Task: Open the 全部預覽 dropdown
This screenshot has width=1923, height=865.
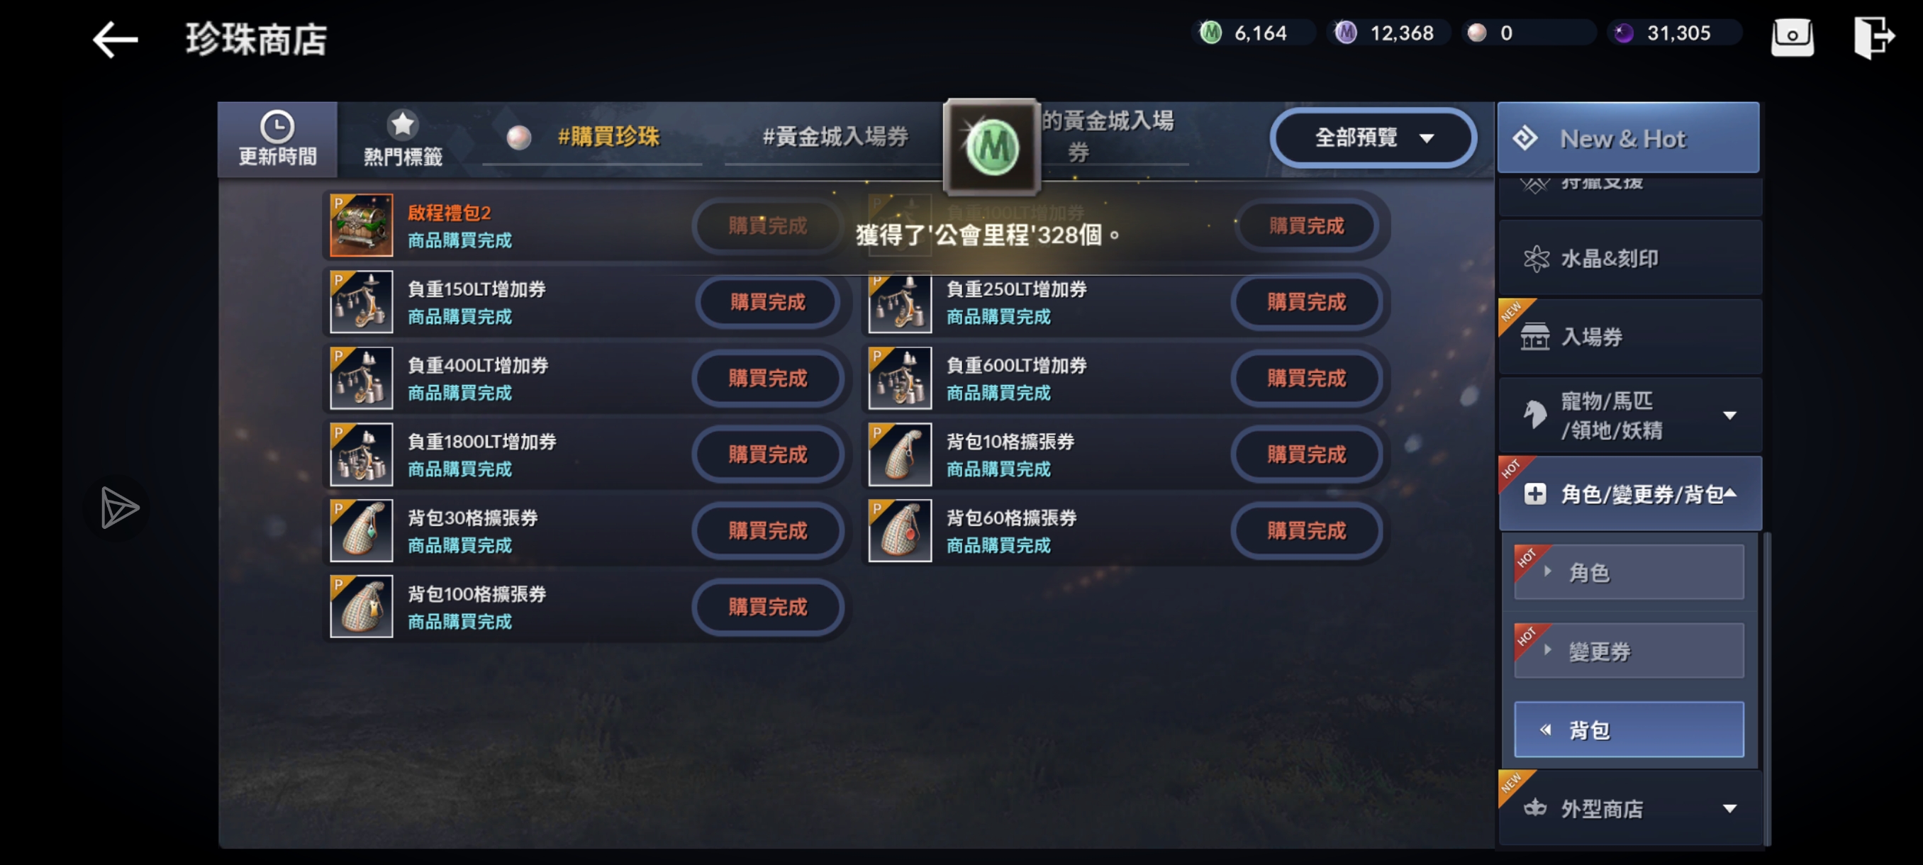Action: pos(1372,138)
